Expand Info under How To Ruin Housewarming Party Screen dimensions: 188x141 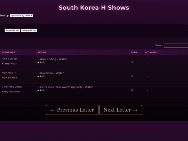tap(41, 91)
